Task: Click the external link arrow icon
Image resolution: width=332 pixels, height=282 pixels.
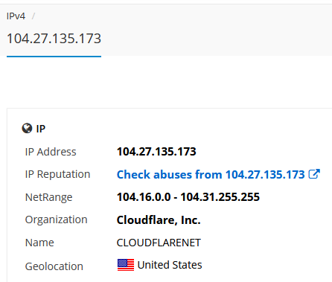Action: tap(314, 174)
